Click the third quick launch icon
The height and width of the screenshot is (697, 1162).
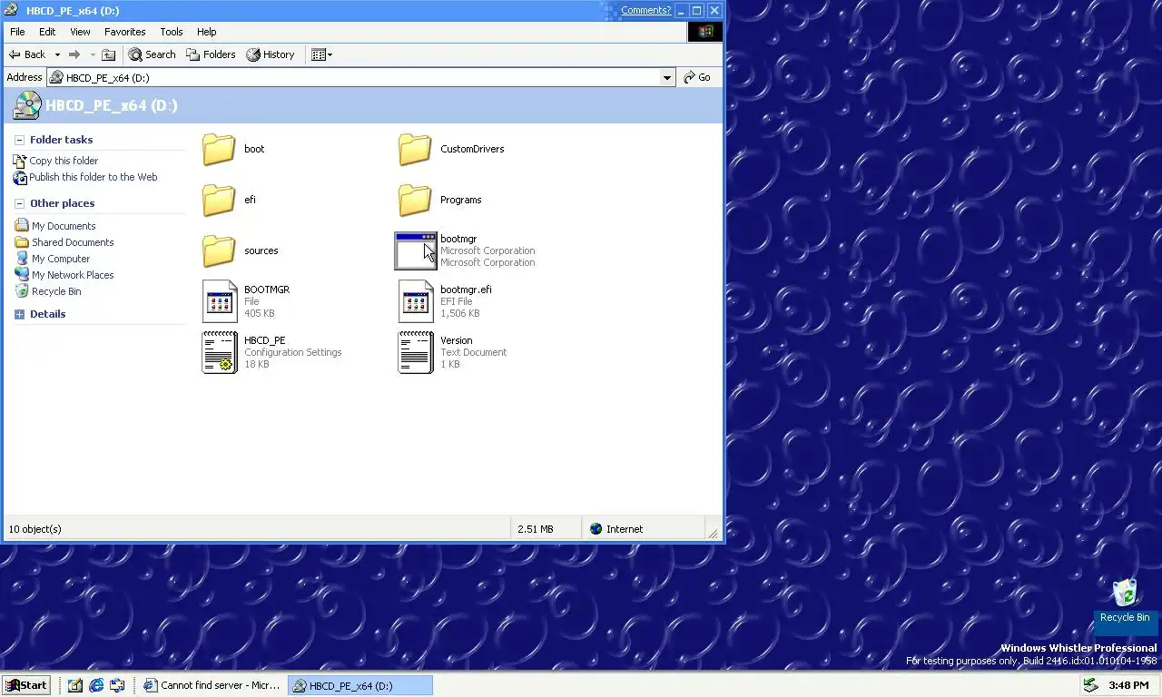(x=117, y=685)
